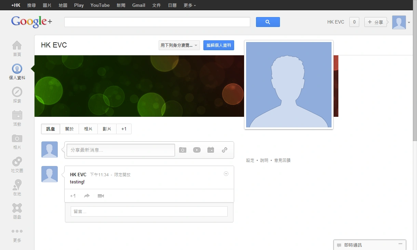Open the 設定 link
417x250 pixels.
click(x=250, y=161)
